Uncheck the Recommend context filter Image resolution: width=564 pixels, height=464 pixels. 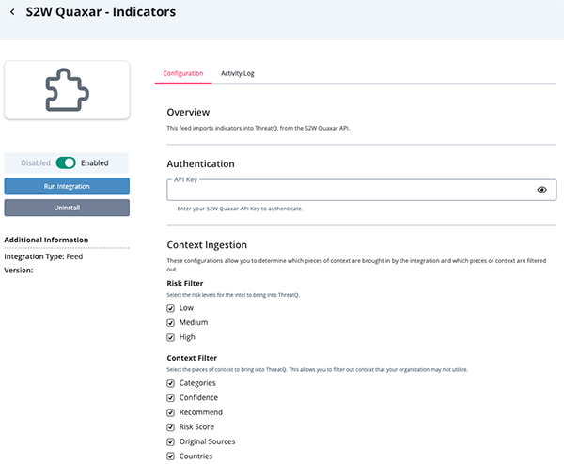point(170,412)
